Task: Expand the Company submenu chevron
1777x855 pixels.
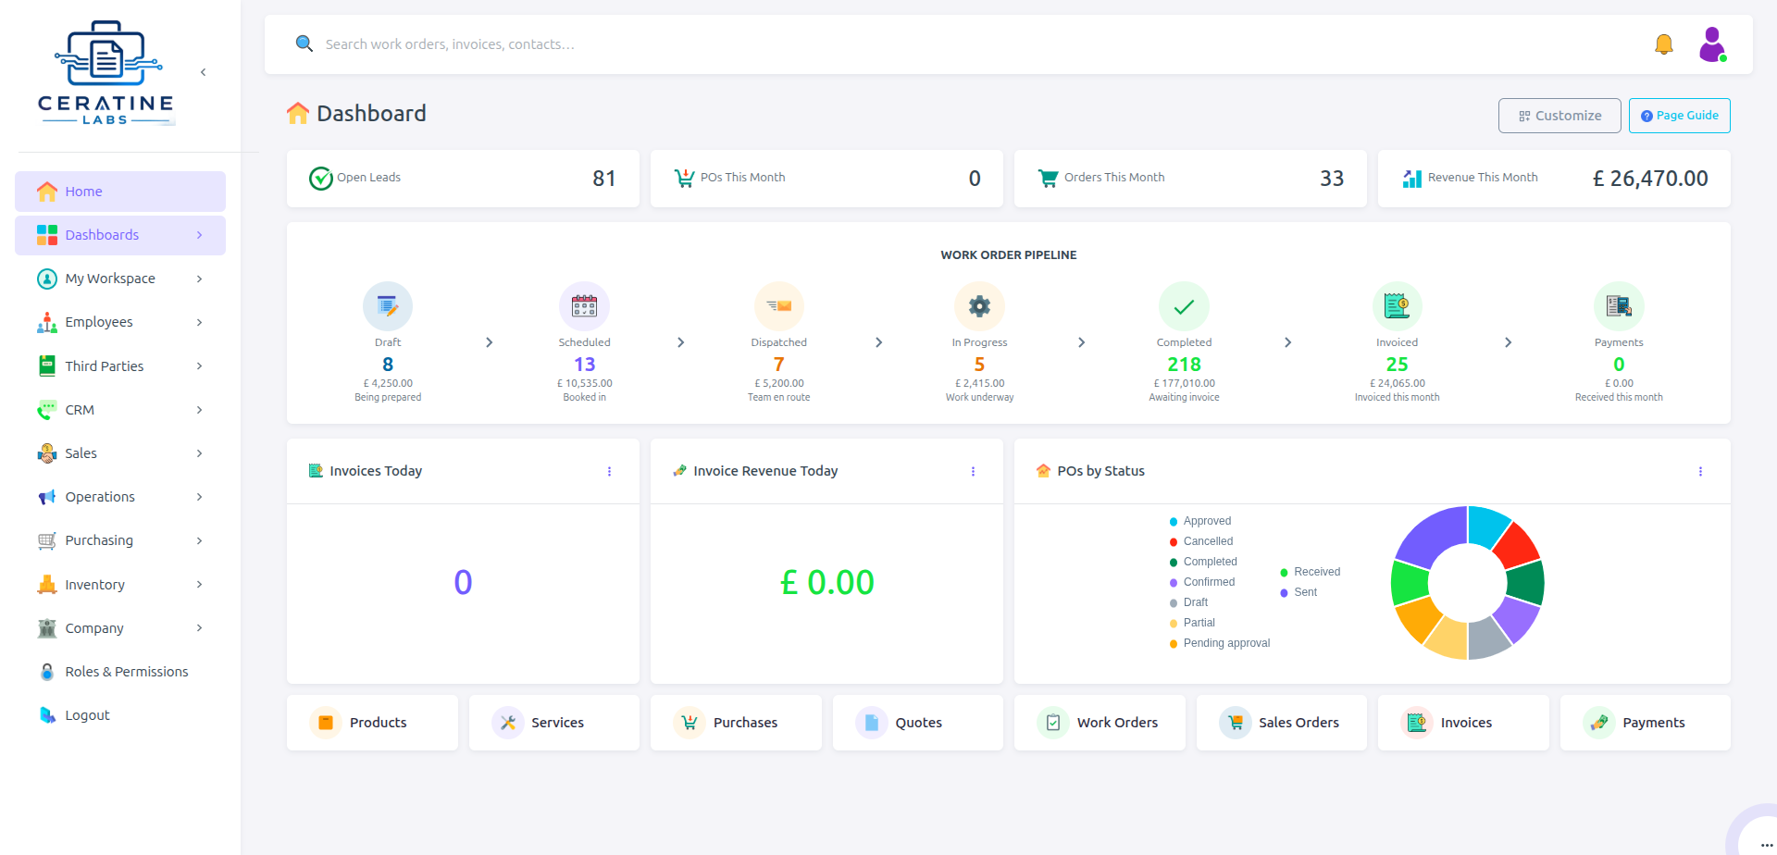Action: pos(199,628)
